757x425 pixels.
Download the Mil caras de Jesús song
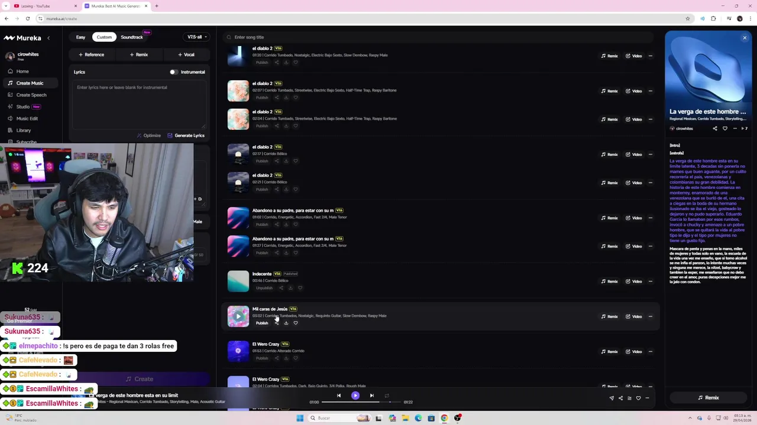pyautogui.click(x=286, y=323)
